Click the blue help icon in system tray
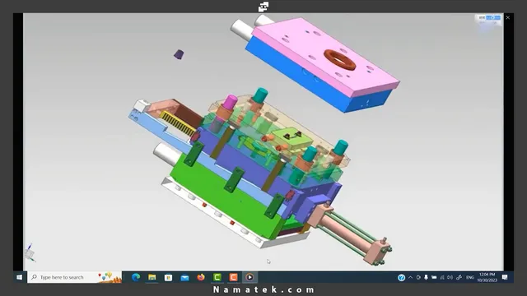Image resolution: width=527 pixels, height=296 pixels. pos(401,278)
